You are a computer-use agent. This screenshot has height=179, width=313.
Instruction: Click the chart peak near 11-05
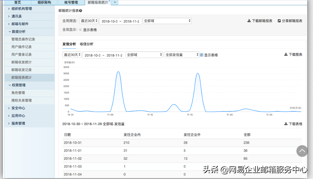(118, 72)
